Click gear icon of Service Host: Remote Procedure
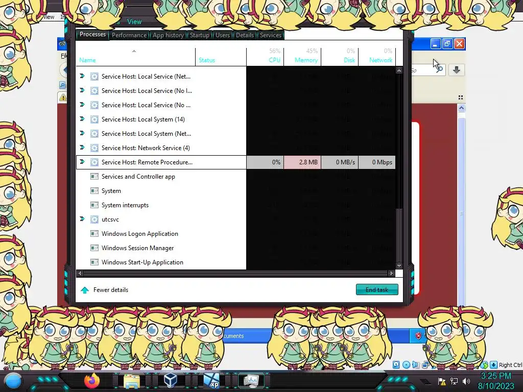Image resolution: width=523 pixels, height=392 pixels. click(94, 162)
